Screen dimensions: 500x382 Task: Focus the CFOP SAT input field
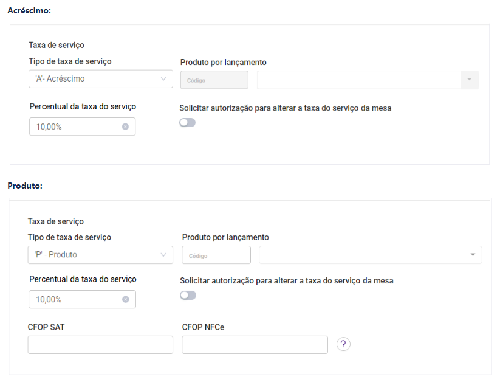click(100, 345)
